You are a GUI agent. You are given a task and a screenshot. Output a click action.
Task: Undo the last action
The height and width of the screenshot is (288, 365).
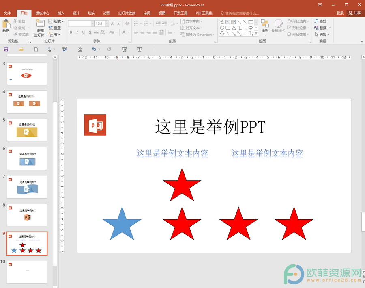[x=94, y=49]
